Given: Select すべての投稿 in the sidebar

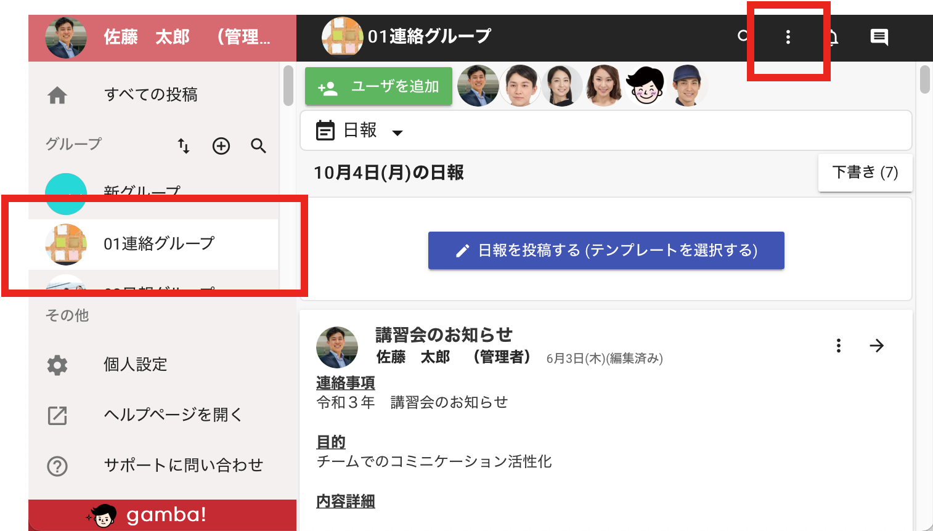Looking at the screenshot, I should [x=153, y=95].
